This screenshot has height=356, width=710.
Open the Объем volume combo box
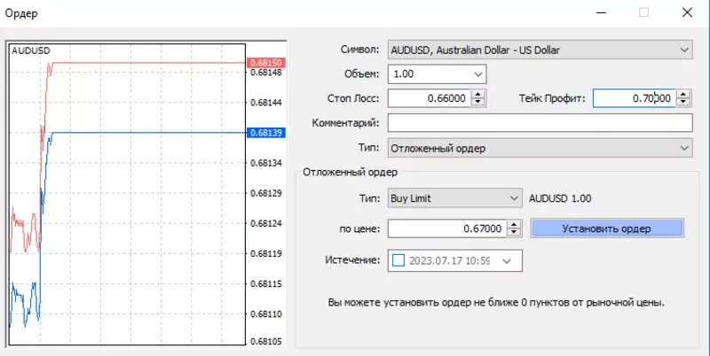[437, 74]
